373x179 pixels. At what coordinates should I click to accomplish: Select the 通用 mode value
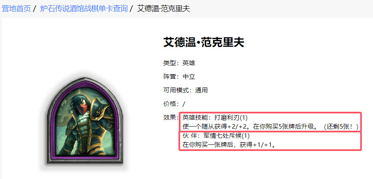coord(202,90)
